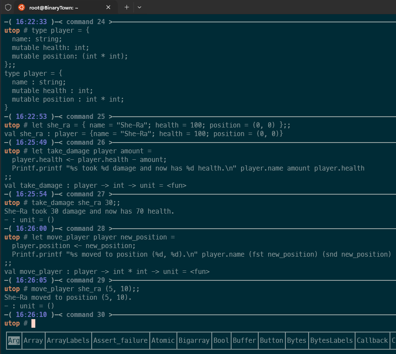The image size is (396, 354).
Task: Choose Bigarray from the suggestions
Action: (x=193, y=340)
